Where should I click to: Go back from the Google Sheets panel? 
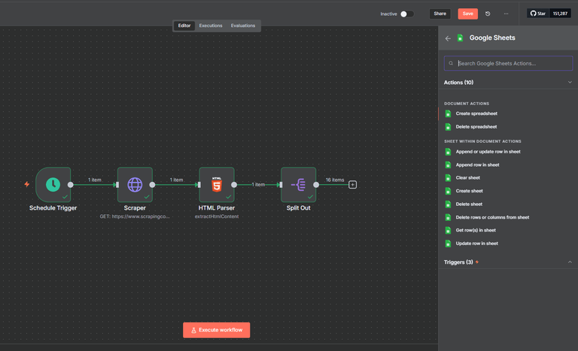(448, 38)
